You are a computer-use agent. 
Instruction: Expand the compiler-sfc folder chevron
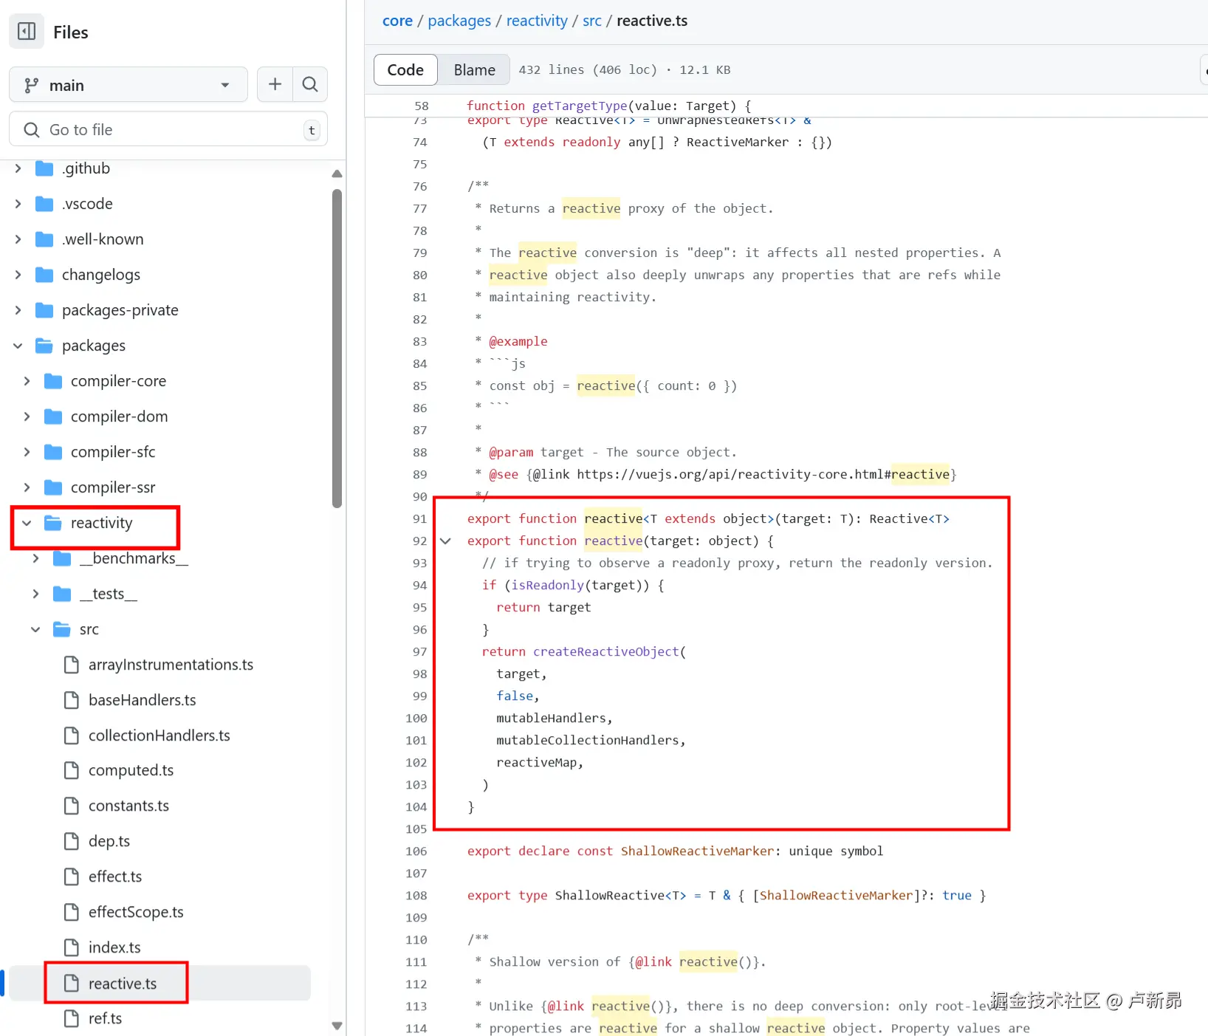pos(27,452)
